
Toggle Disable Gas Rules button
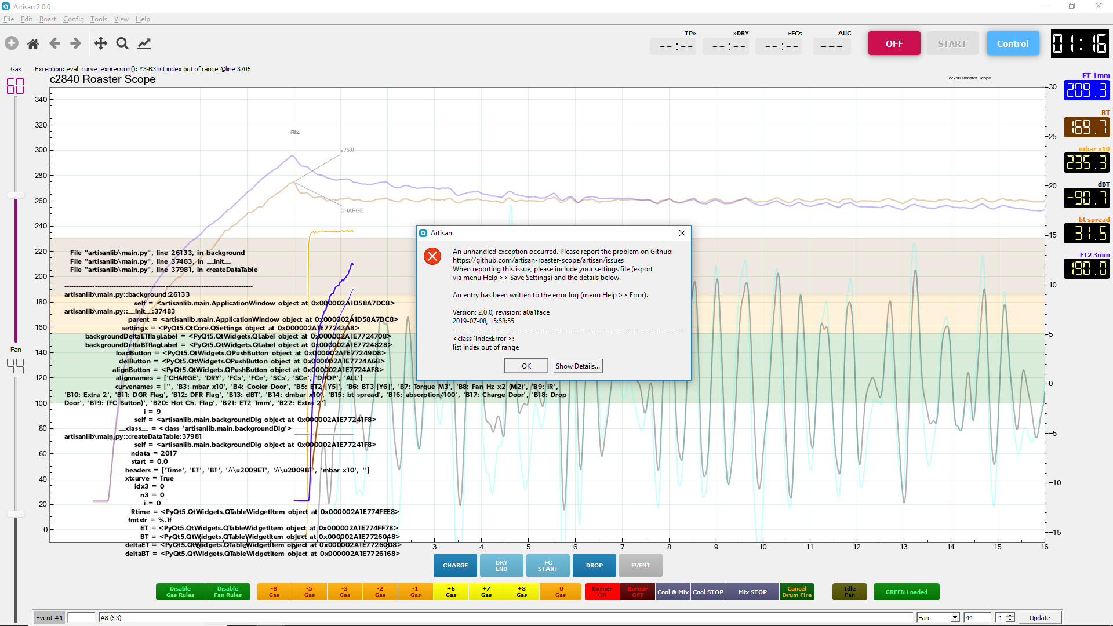point(180,592)
